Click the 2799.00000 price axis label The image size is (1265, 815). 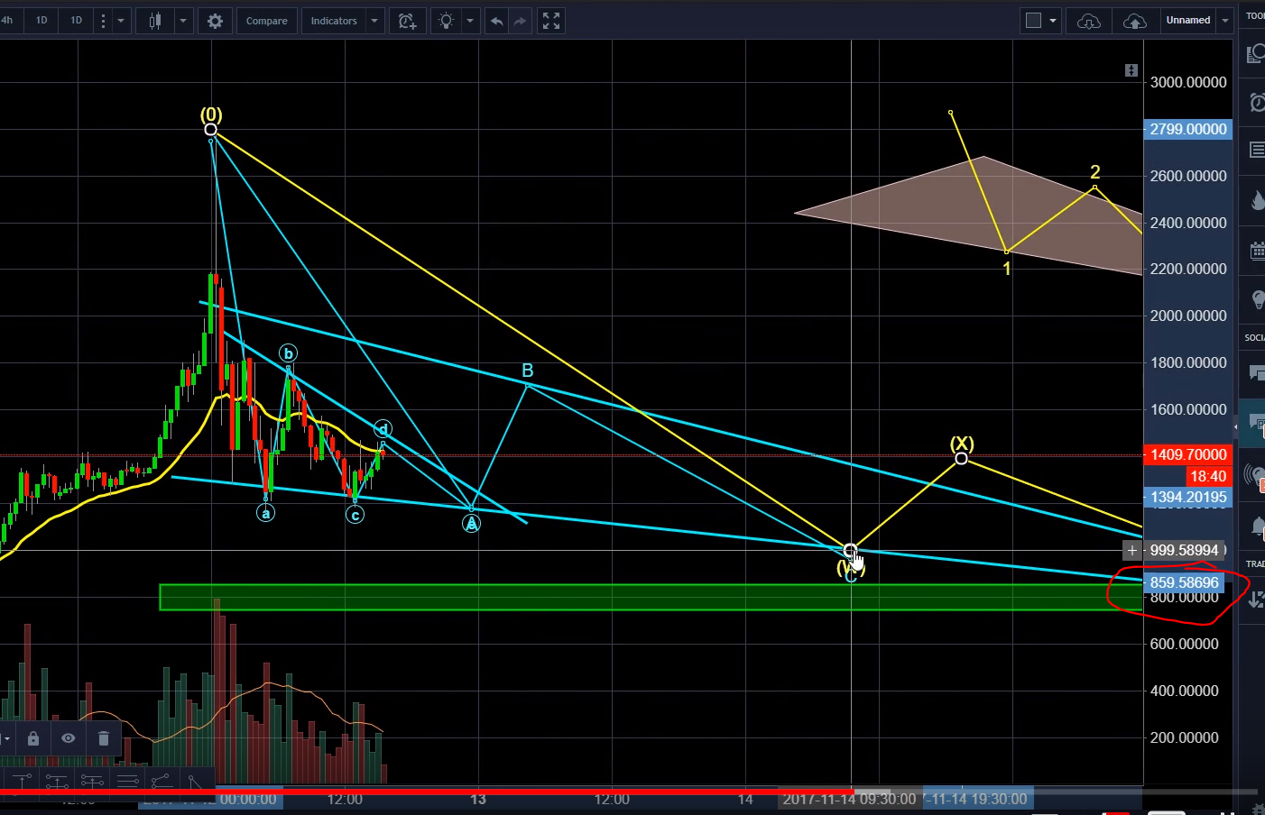[x=1188, y=129]
